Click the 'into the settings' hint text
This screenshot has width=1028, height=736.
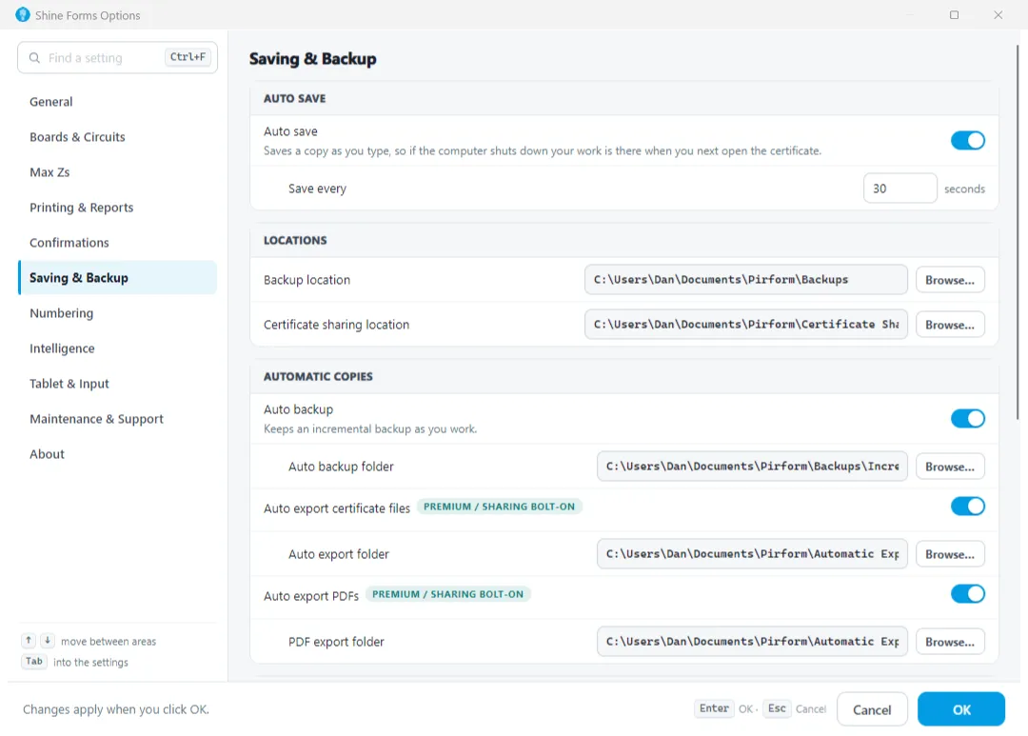[x=90, y=663]
